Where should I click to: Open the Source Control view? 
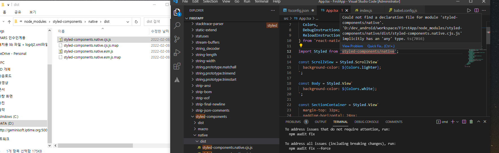point(177,39)
